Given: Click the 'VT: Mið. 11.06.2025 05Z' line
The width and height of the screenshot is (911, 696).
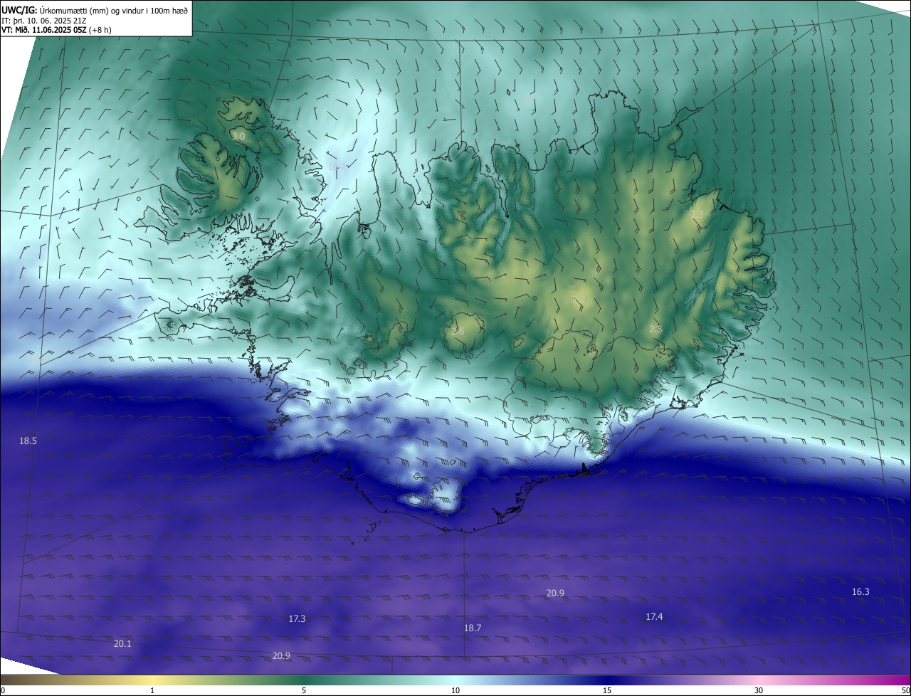Looking at the screenshot, I should pyautogui.click(x=56, y=30).
